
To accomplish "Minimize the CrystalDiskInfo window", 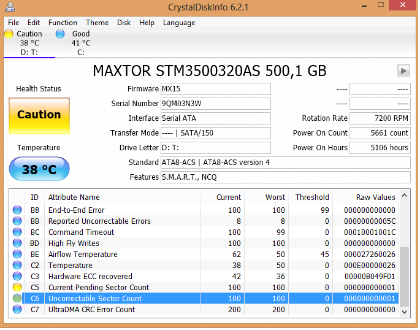I will point(364,5).
